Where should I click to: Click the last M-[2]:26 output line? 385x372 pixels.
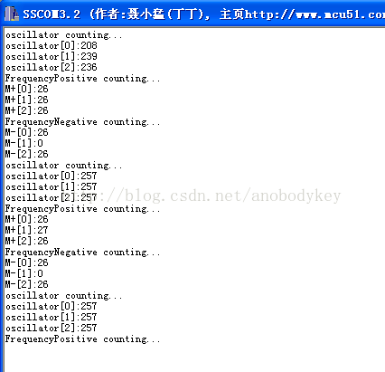[x=26, y=285]
